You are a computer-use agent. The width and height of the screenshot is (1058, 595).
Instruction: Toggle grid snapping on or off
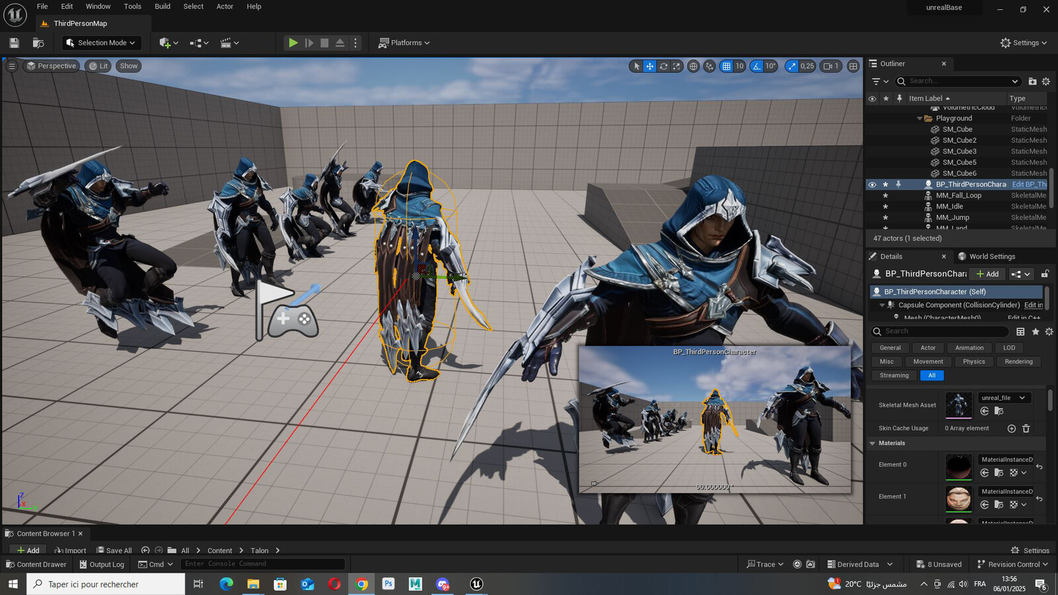(x=726, y=66)
